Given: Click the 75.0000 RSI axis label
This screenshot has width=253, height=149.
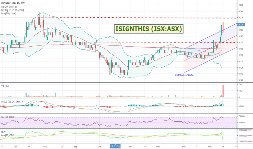Looking at the screenshot, I should (242, 116).
